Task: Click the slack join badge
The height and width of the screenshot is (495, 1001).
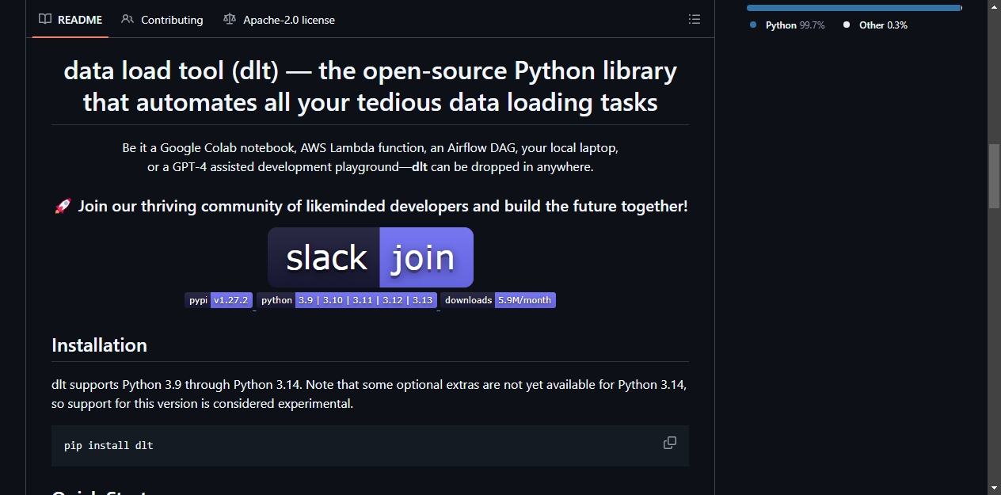Action: (371, 257)
